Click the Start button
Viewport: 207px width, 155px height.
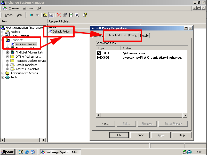pyautogui.click(x=8, y=152)
